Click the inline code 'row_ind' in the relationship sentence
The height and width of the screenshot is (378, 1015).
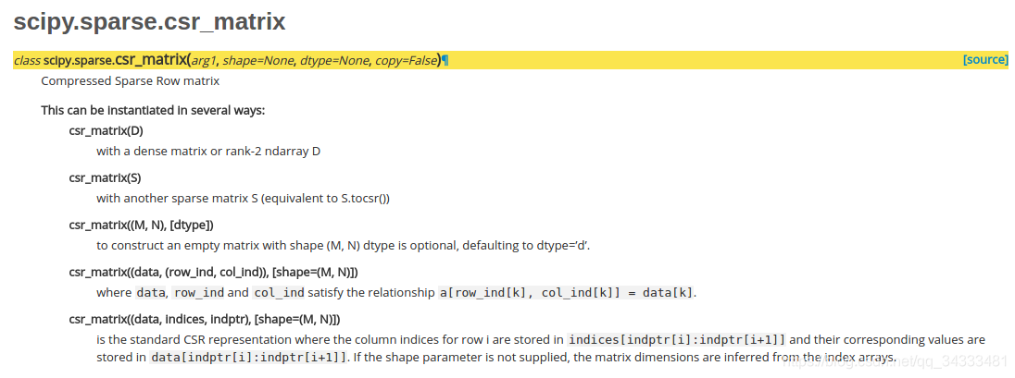[x=199, y=293]
